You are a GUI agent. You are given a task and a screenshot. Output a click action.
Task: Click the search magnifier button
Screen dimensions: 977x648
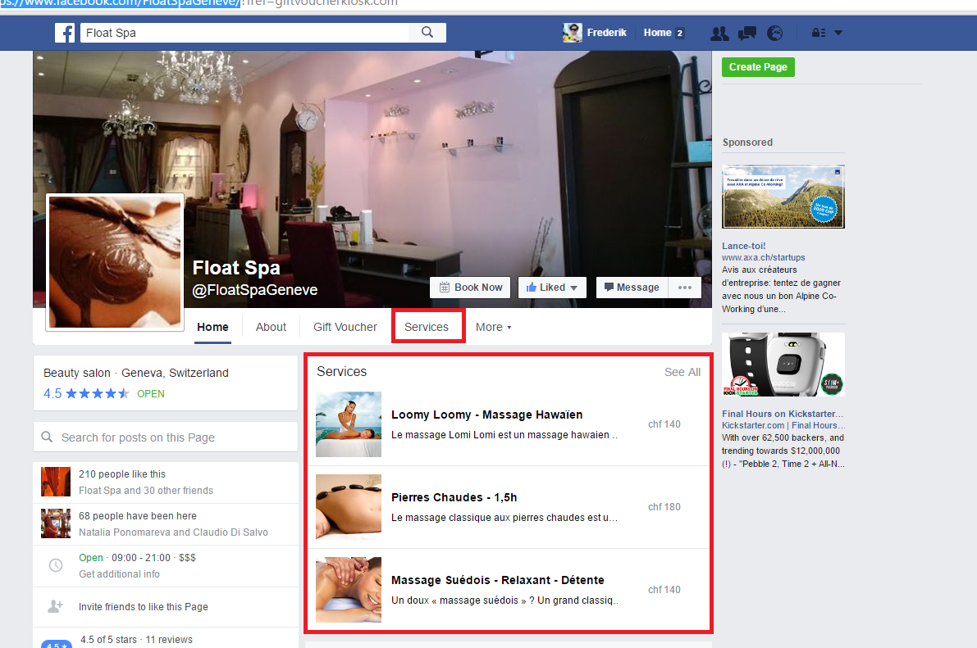coord(427,33)
